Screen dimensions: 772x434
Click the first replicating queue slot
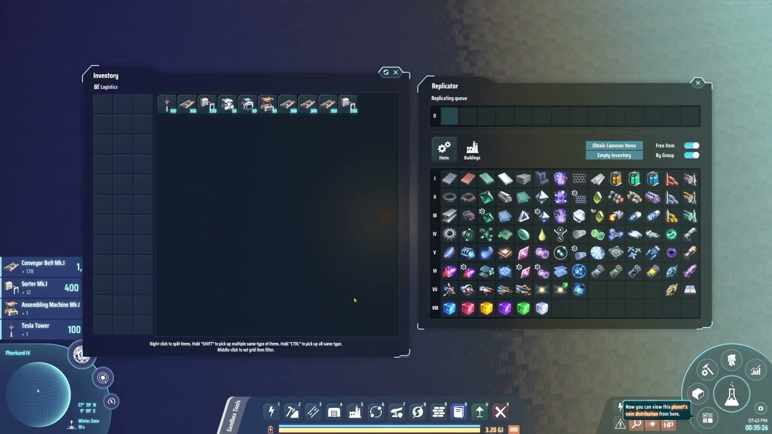[x=449, y=116]
